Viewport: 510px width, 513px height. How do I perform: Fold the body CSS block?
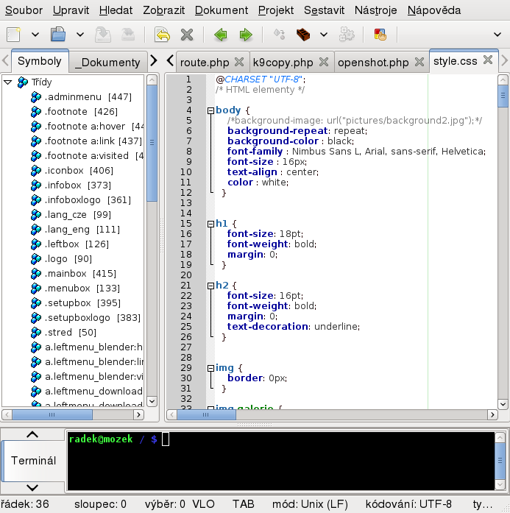[210, 110]
